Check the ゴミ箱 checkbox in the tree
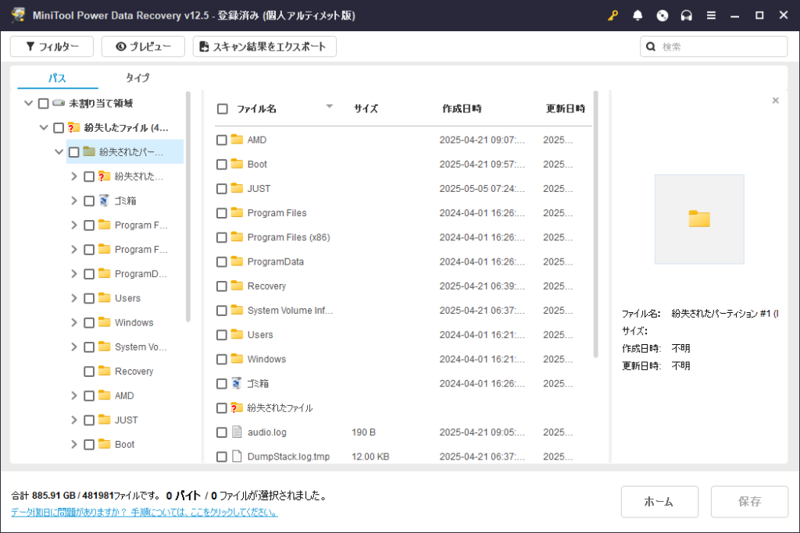 (89, 201)
